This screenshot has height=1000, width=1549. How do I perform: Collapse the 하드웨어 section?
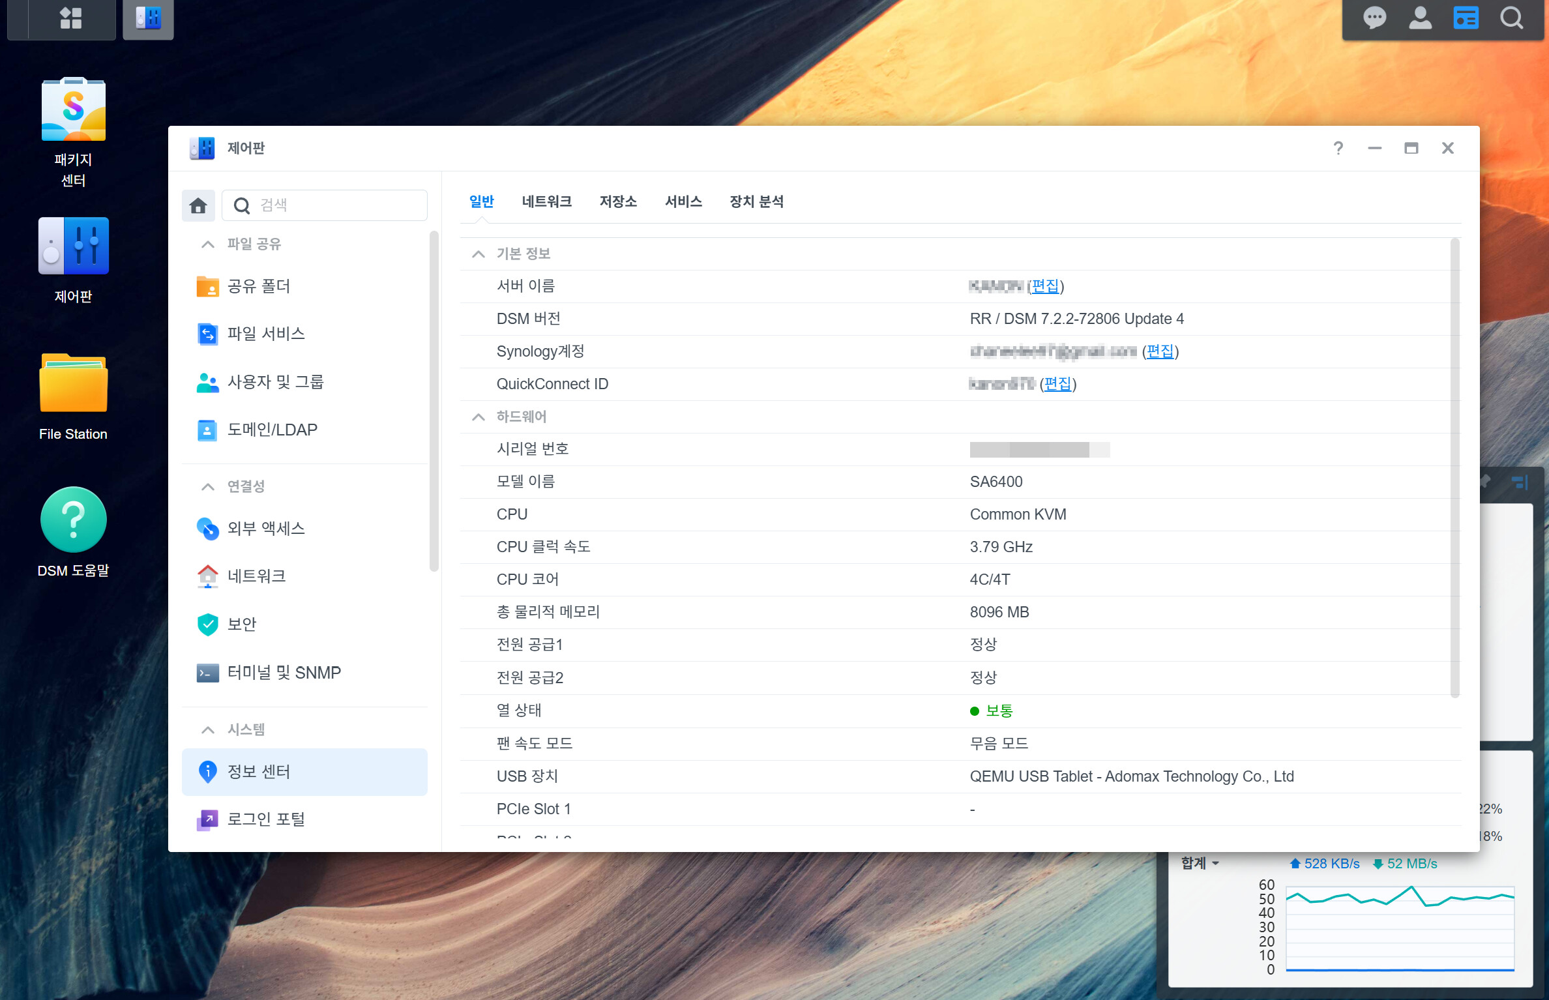(x=479, y=417)
